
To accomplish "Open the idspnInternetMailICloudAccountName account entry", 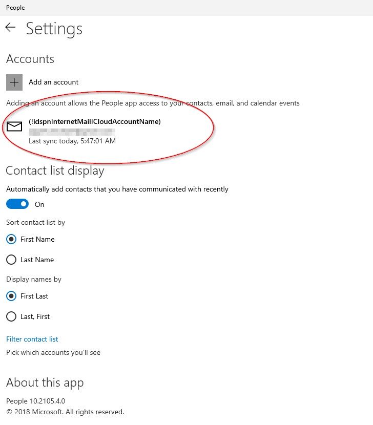I will point(95,121).
